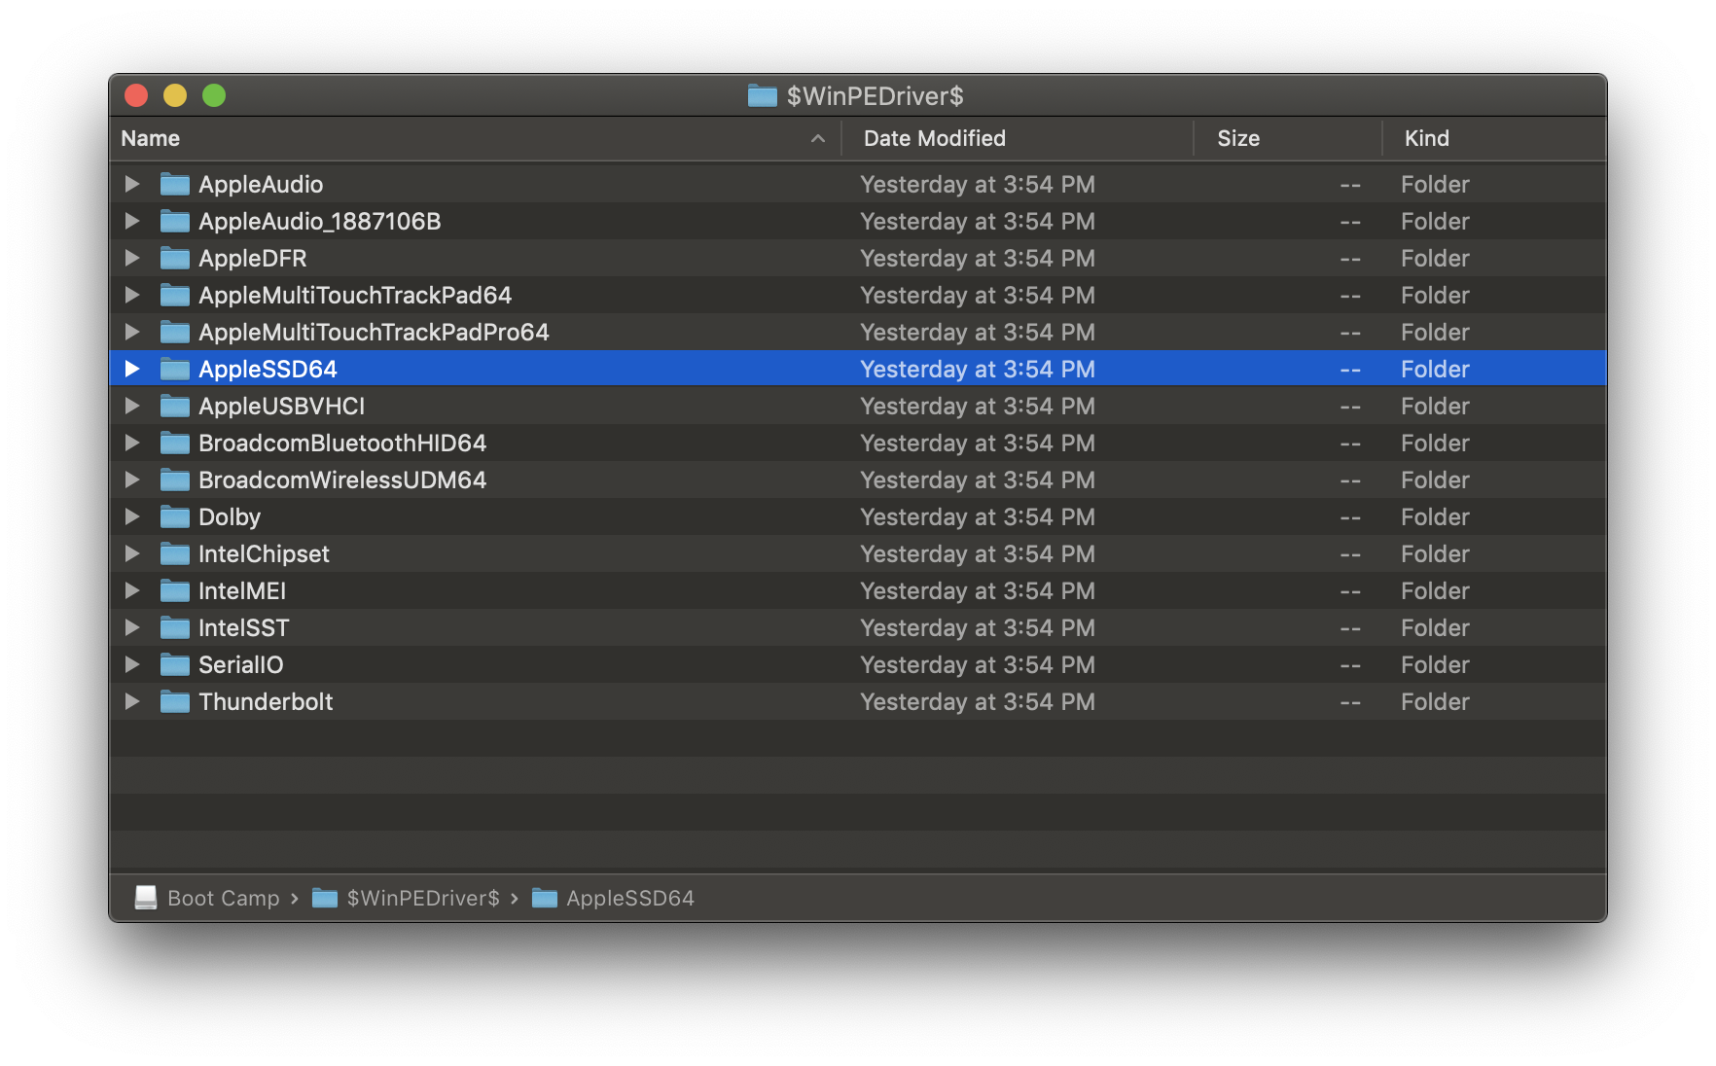Expand the Dolby folder
This screenshot has width=1716, height=1066.
(x=132, y=516)
